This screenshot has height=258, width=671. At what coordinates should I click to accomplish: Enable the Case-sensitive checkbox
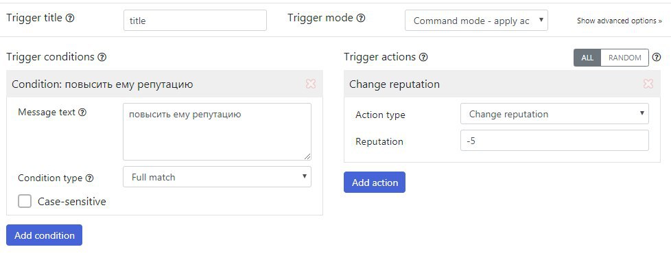25,201
